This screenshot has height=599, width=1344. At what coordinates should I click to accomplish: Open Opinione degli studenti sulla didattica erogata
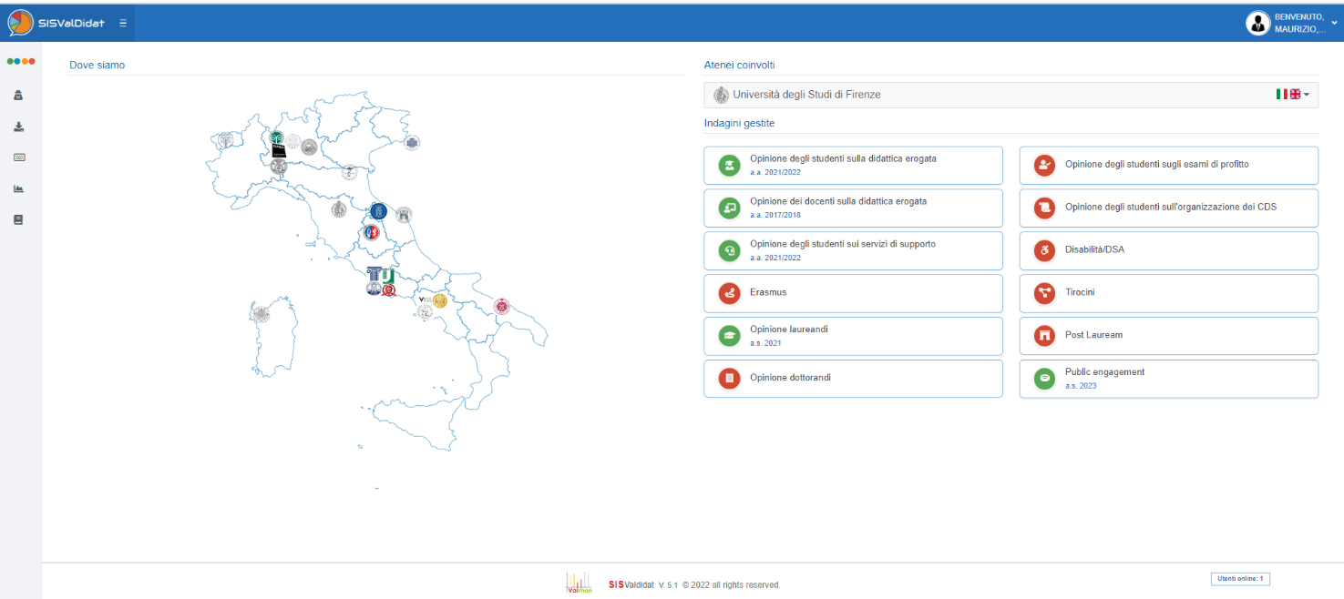(x=853, y=165)
